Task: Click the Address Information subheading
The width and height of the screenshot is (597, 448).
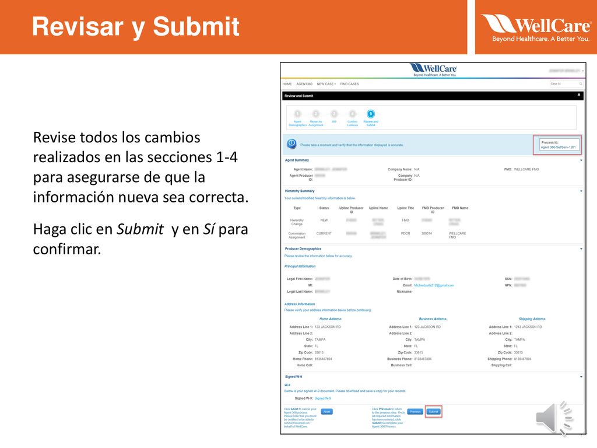Action: [x=300, y=304]
